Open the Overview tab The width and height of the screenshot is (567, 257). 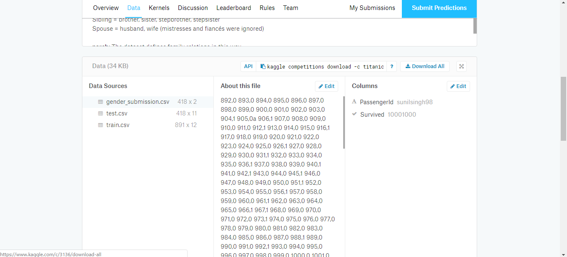[x=106, y=8]
